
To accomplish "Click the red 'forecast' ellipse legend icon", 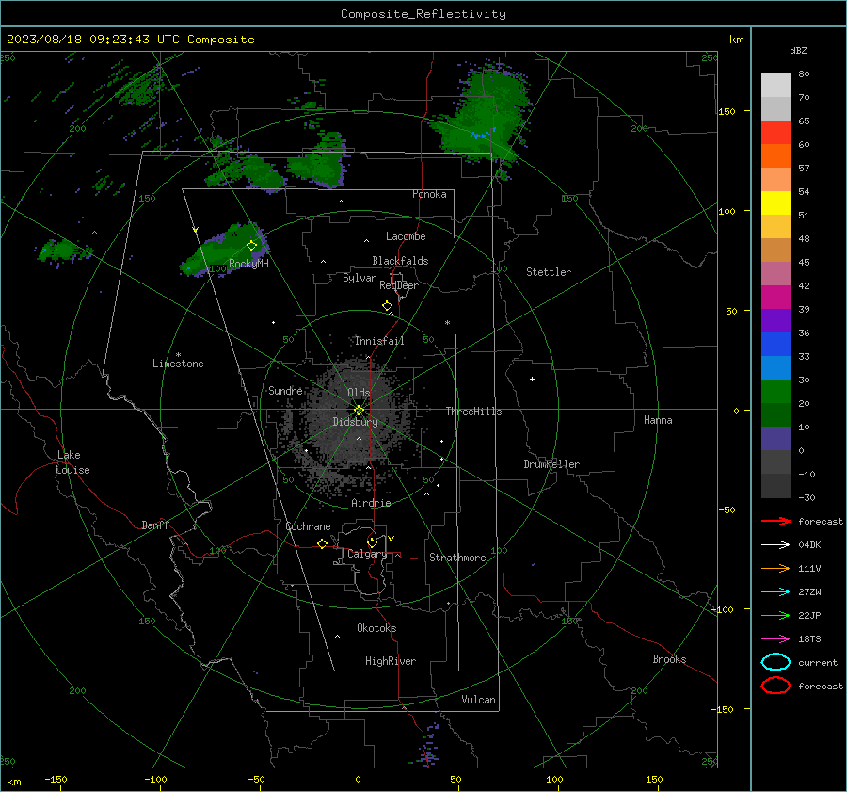I will point(775,686).
